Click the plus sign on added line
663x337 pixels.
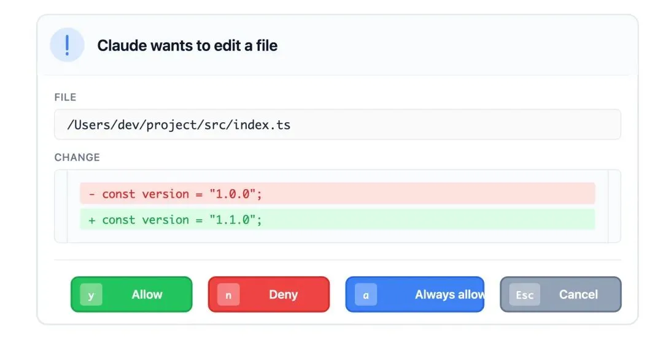tap(91, 220)
